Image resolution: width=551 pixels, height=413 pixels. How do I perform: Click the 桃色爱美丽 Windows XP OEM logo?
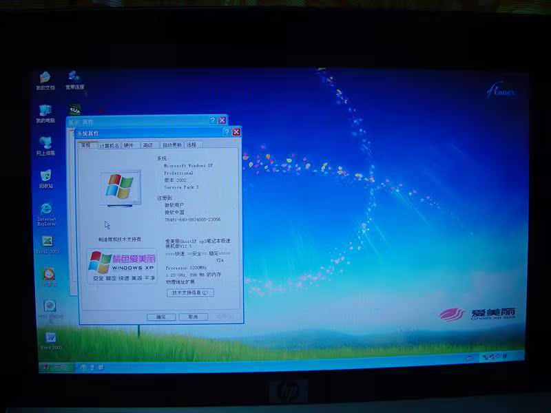[x=122, y=266]
